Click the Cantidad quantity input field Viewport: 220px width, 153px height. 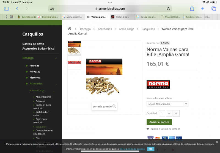pyautogui.click(x=162, y=113)
